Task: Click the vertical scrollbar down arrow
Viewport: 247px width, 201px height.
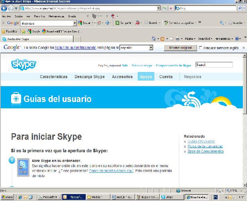Action: (245, 185)
